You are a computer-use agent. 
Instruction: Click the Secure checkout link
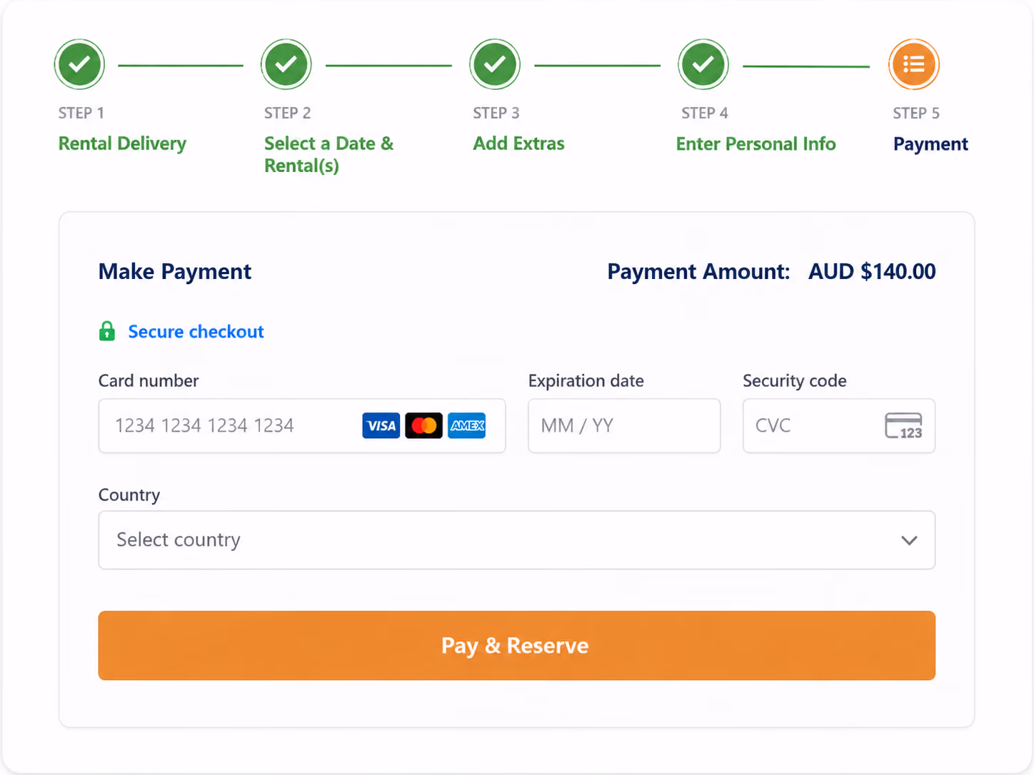[196, 331]
